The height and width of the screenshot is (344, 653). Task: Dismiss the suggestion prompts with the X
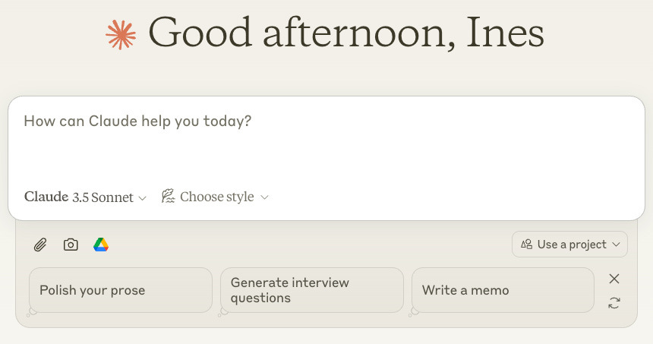click(x=614, y=279)
